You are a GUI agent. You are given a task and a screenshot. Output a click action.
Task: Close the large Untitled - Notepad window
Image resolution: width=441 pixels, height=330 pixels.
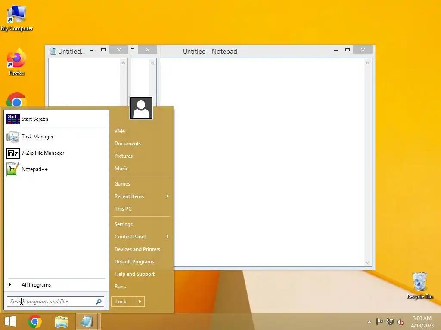(363, 50)
